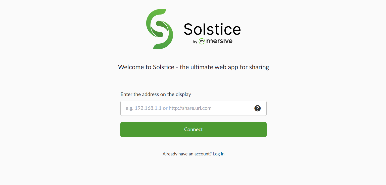Click the mersive brand name
386x185 pixels.
tap(219, 41)
